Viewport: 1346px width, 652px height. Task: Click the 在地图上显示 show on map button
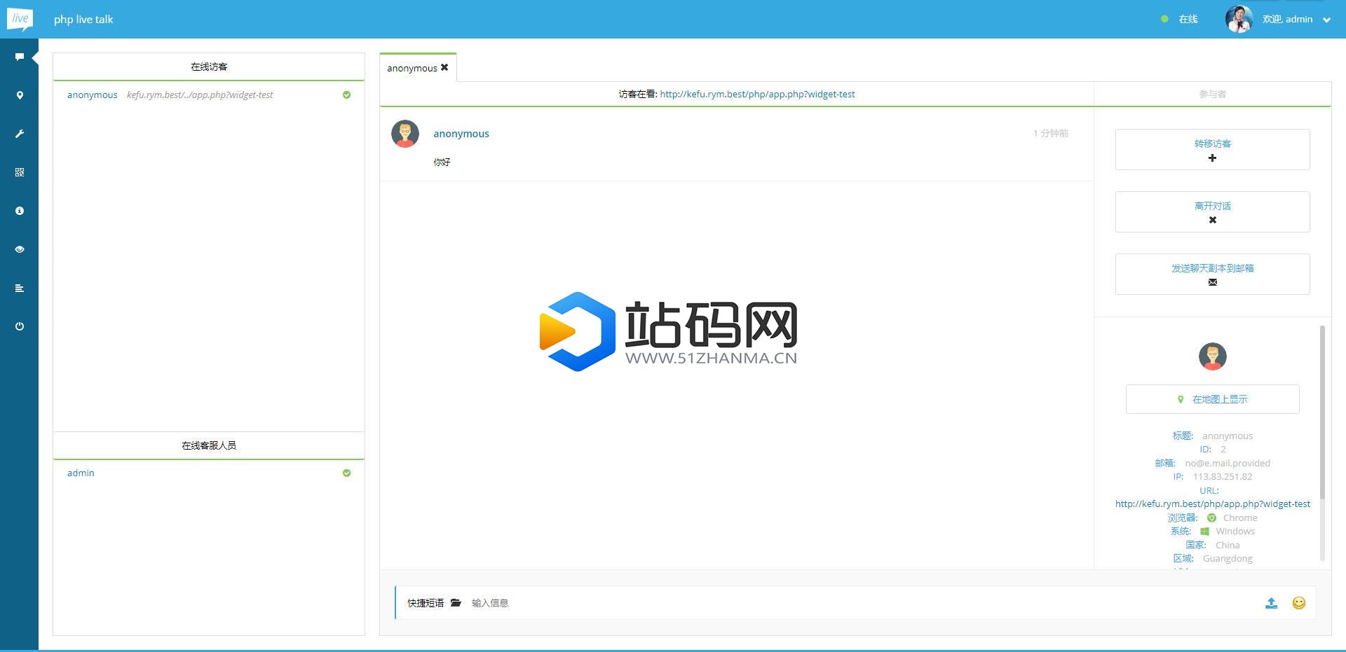(x=1212, y=399)
